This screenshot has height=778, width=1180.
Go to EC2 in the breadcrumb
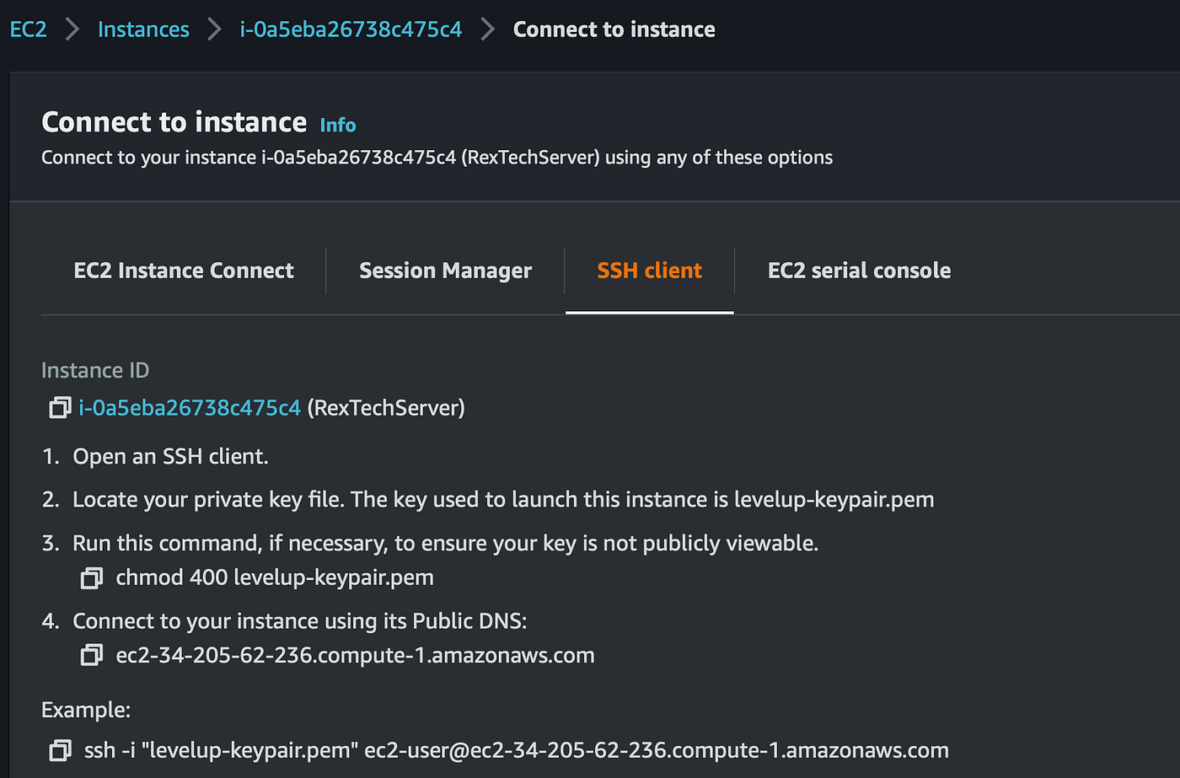[x=28, y=30]
